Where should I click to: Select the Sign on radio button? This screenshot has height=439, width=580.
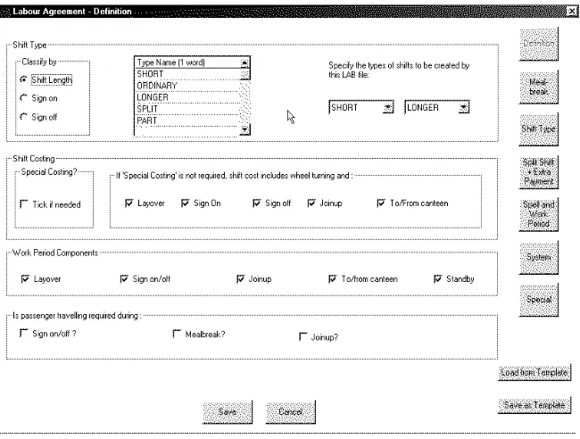24,98
